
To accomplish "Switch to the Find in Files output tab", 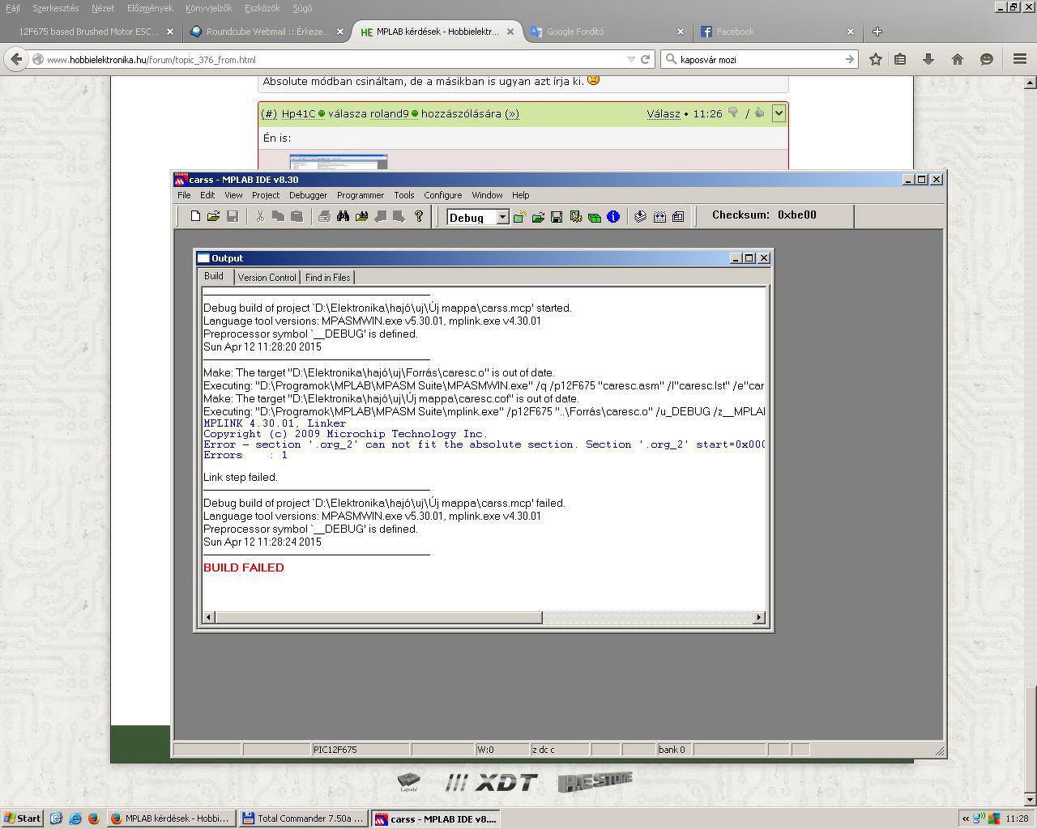I will point(327,278).
